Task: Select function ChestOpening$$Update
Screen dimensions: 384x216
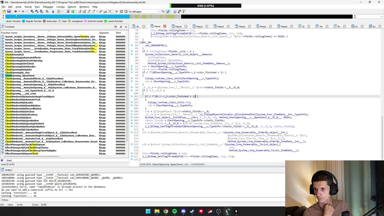Action: click(18, 70)
